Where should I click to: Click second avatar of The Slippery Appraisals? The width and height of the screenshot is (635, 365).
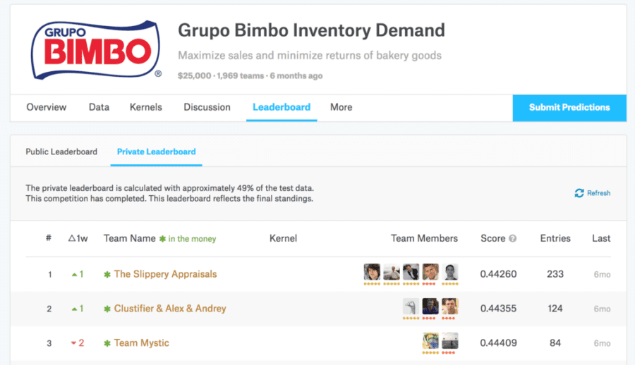[x=391, y=272]
